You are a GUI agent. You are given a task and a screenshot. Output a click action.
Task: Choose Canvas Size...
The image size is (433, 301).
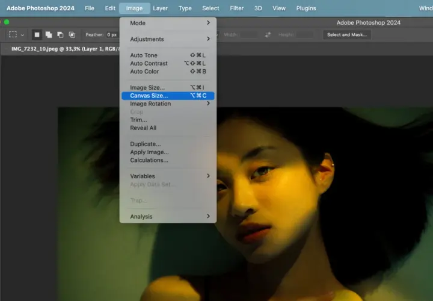(x=168, y=96)
